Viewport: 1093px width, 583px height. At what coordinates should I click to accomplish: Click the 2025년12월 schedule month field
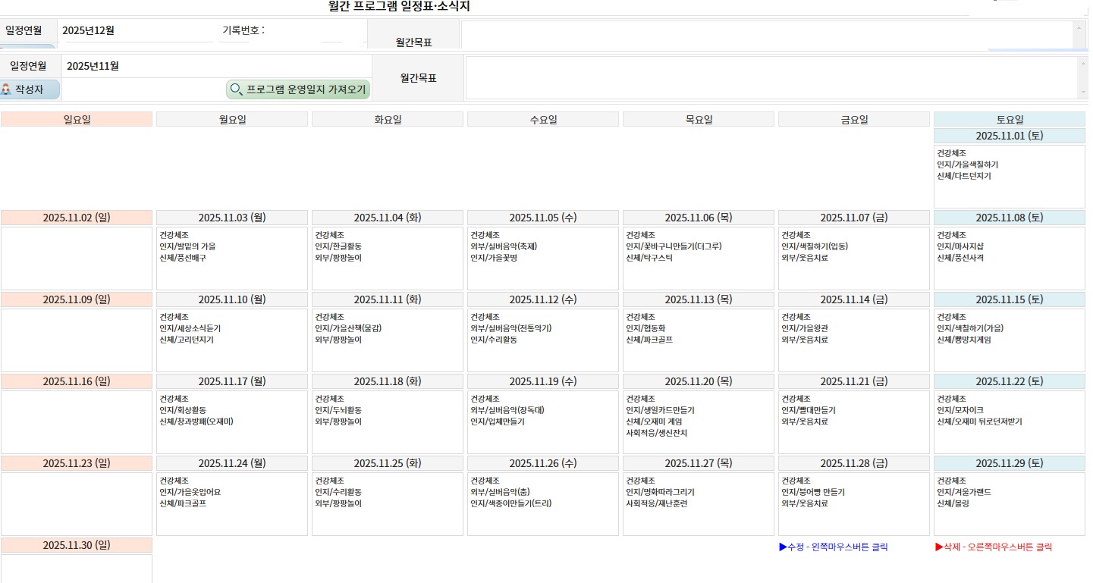[137, 31]
